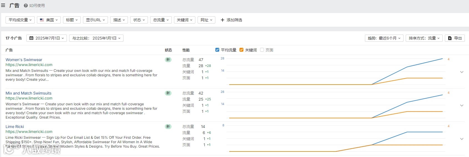
Task: Open the 平均成交量 filter dropdown
Action: coord(20,20)
